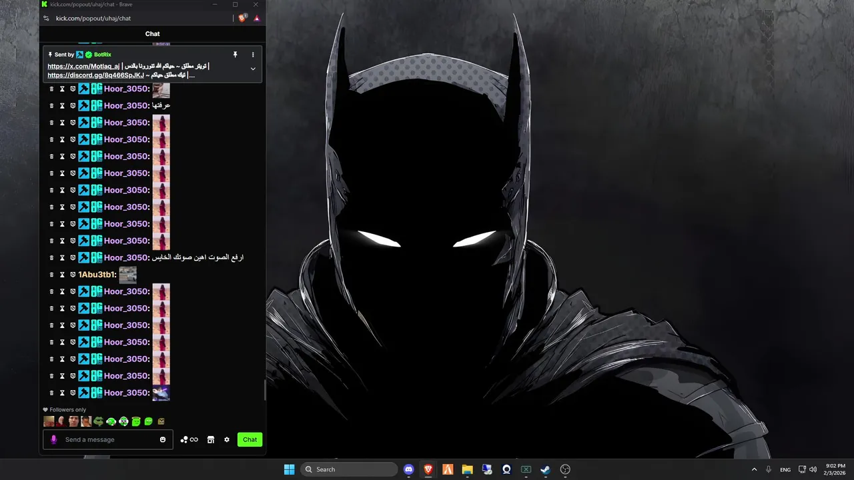Screen dimensions: 854x480
Task: Click the ENG language indicator
Action: 785,469
